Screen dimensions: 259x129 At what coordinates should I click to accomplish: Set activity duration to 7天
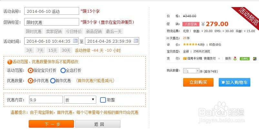coord(40,50)
